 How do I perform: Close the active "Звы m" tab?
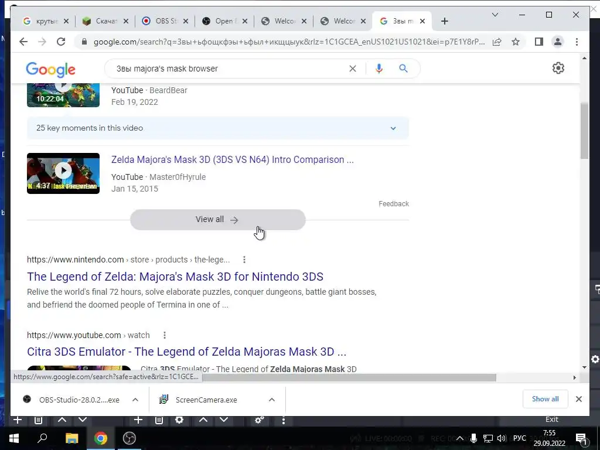click(x=422, y=21)
